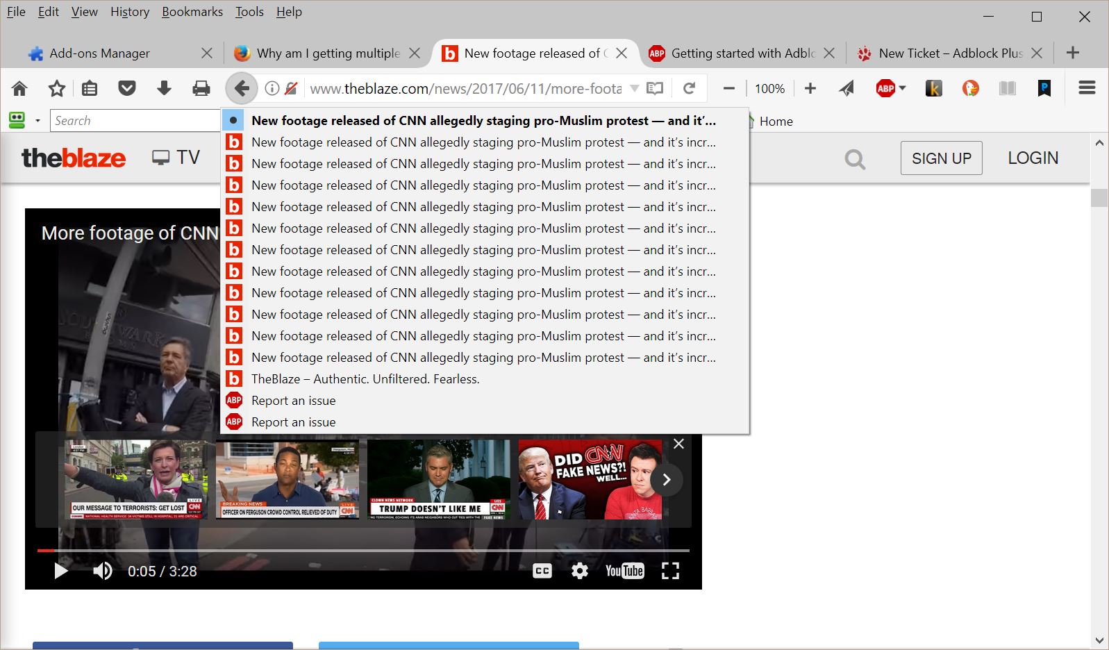The width and height of the screenshot is (1109, 650).
Task: Open the Tools menu
Action: (249, 12)
